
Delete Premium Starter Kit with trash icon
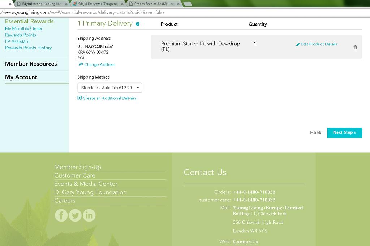[x=355, y=47]
